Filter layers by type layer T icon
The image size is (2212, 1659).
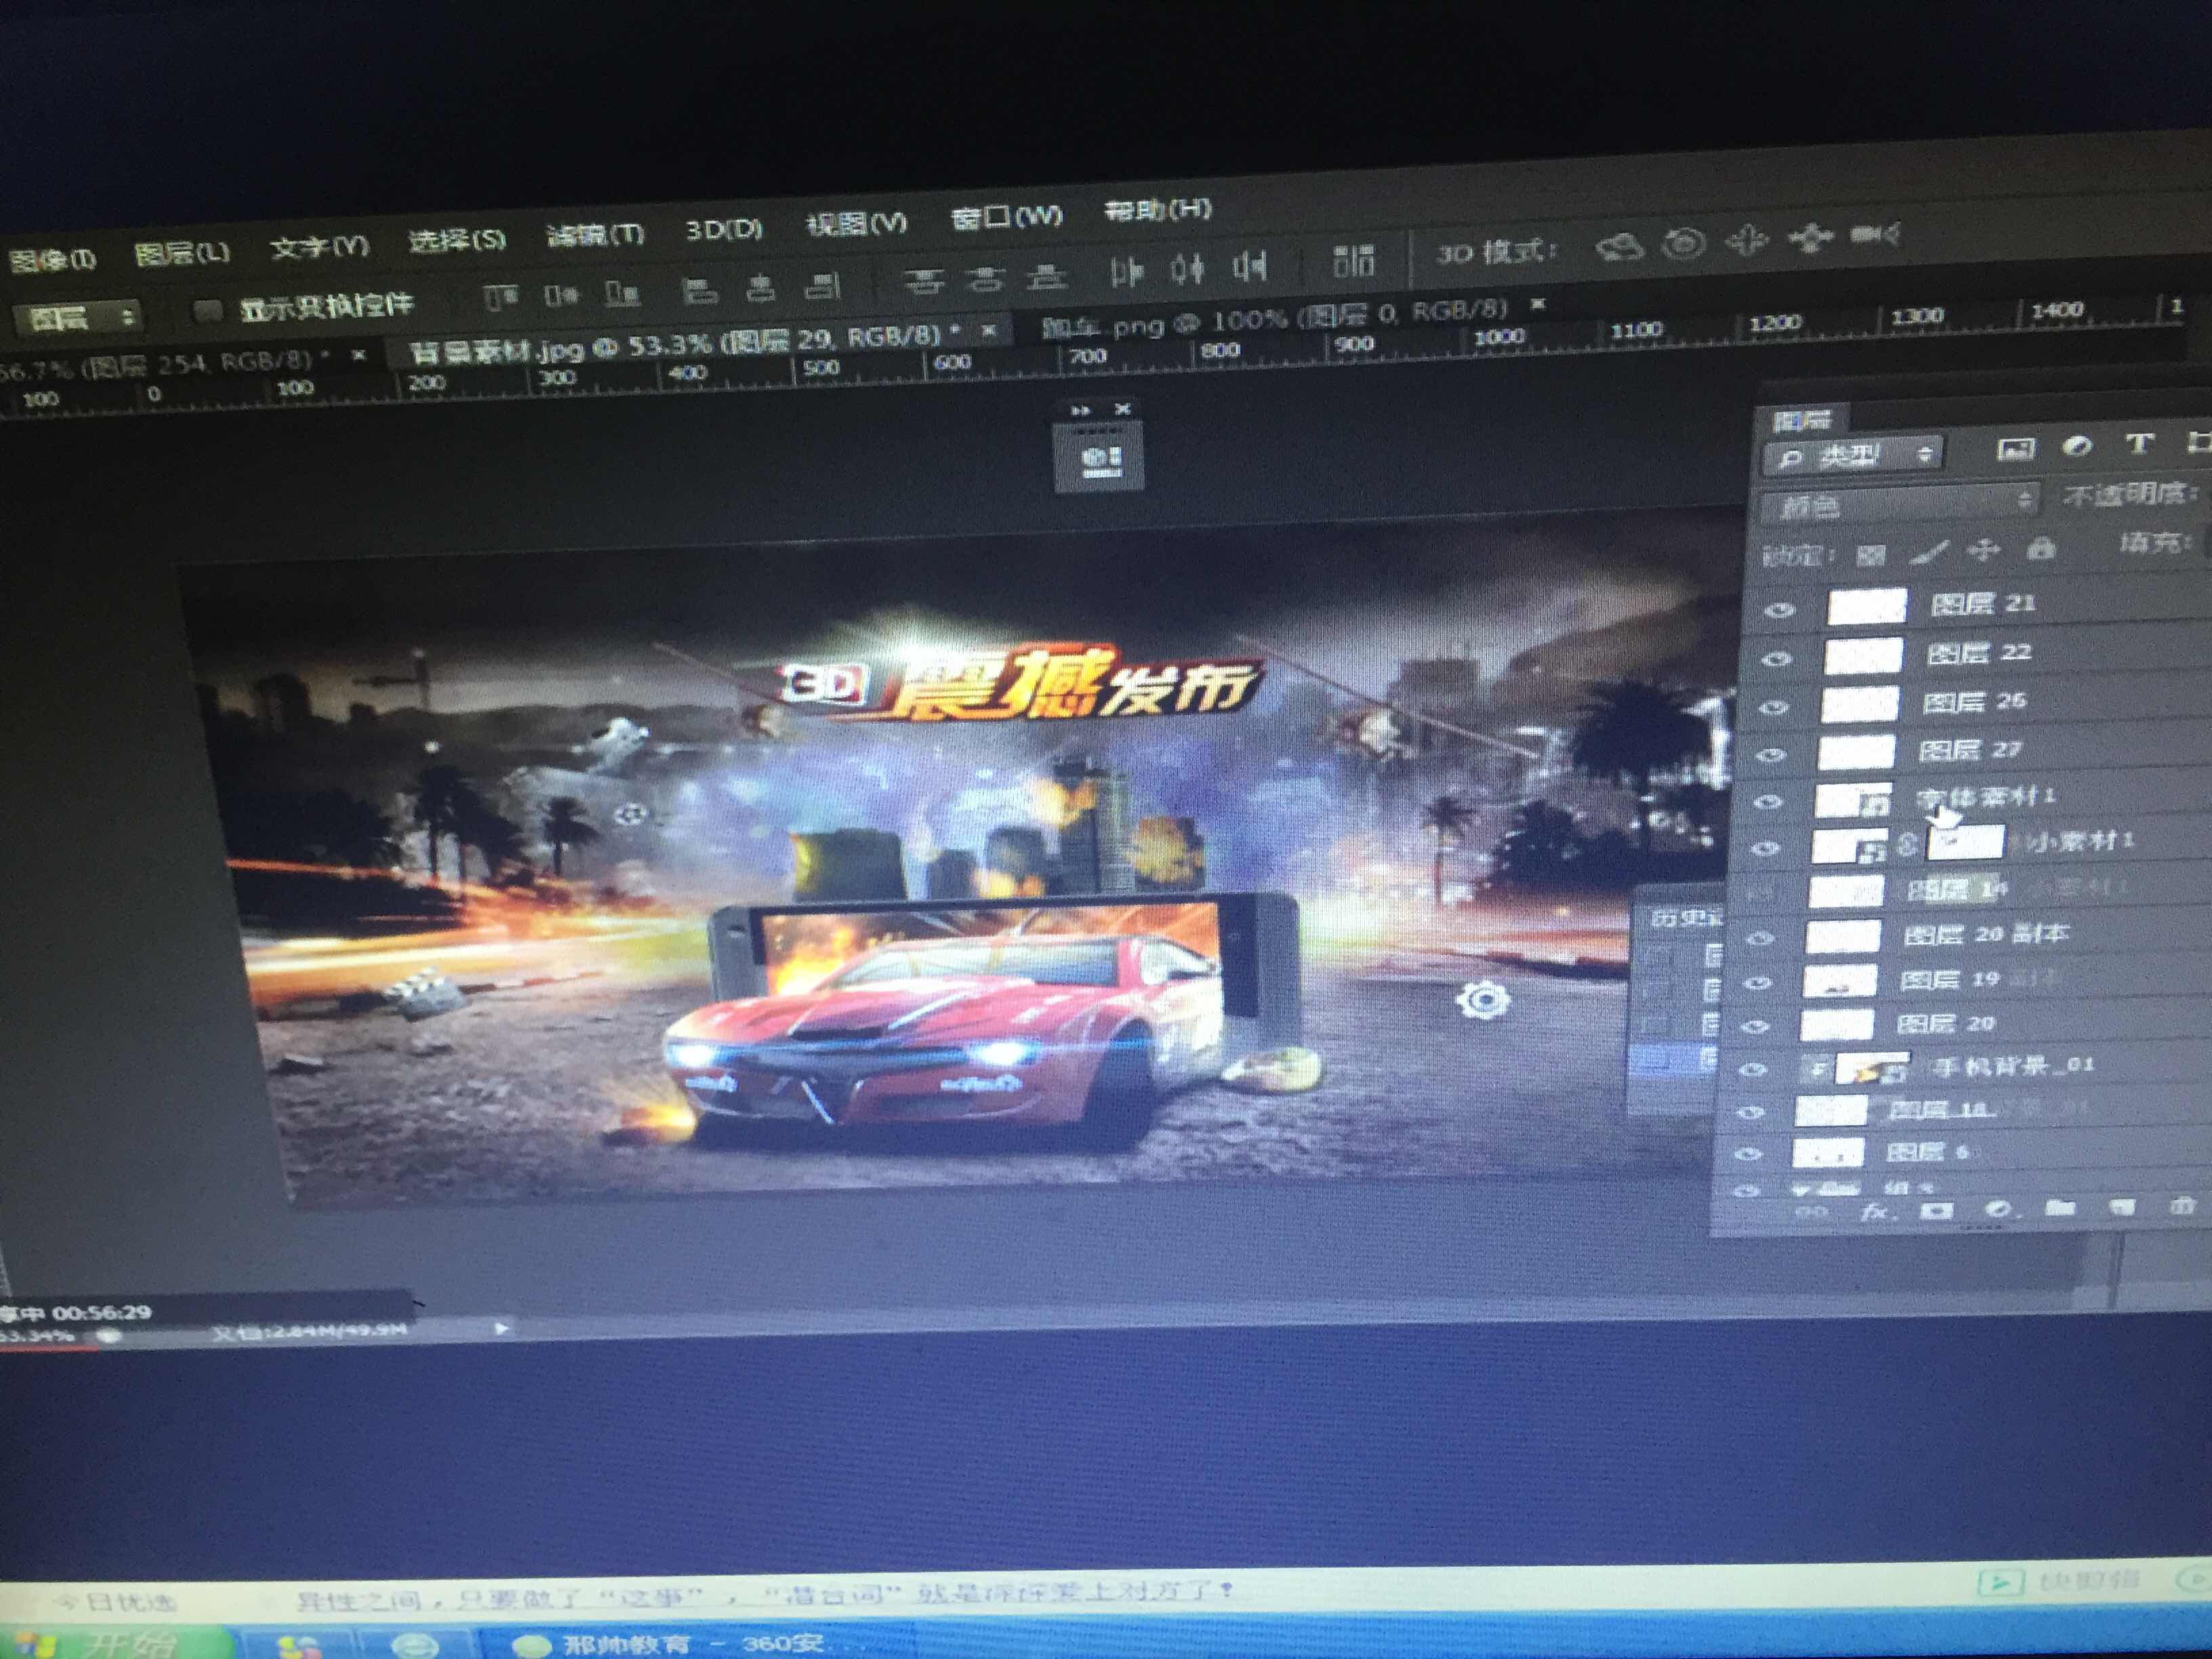pos(2139,443)
